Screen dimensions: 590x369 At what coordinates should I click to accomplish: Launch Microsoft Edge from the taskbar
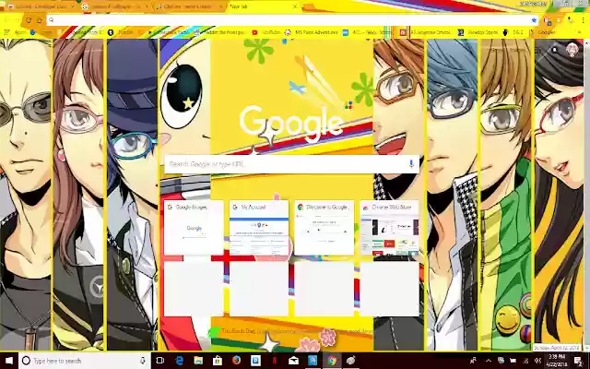[180, 361]
